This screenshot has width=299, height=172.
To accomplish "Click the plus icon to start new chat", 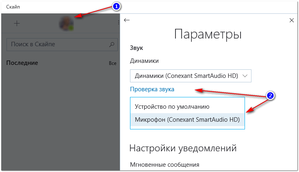I will click(x=17, y=24).
